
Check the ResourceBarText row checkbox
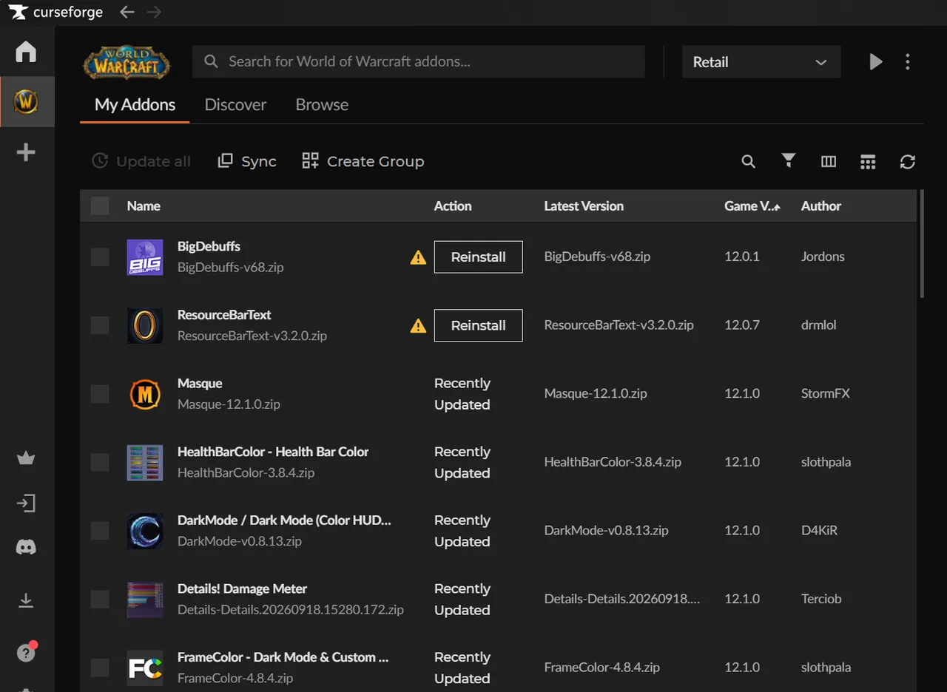coord(100,325)
